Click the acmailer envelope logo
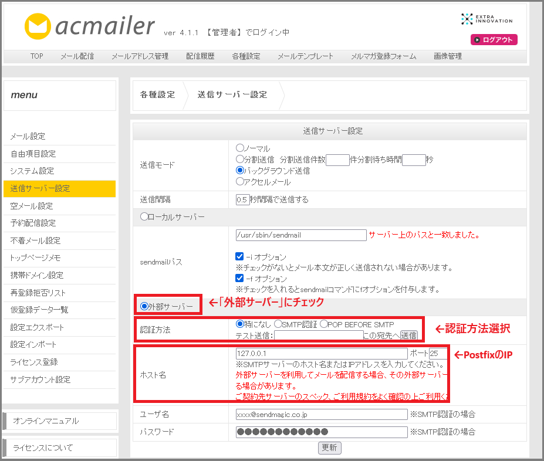 point(39,26)
